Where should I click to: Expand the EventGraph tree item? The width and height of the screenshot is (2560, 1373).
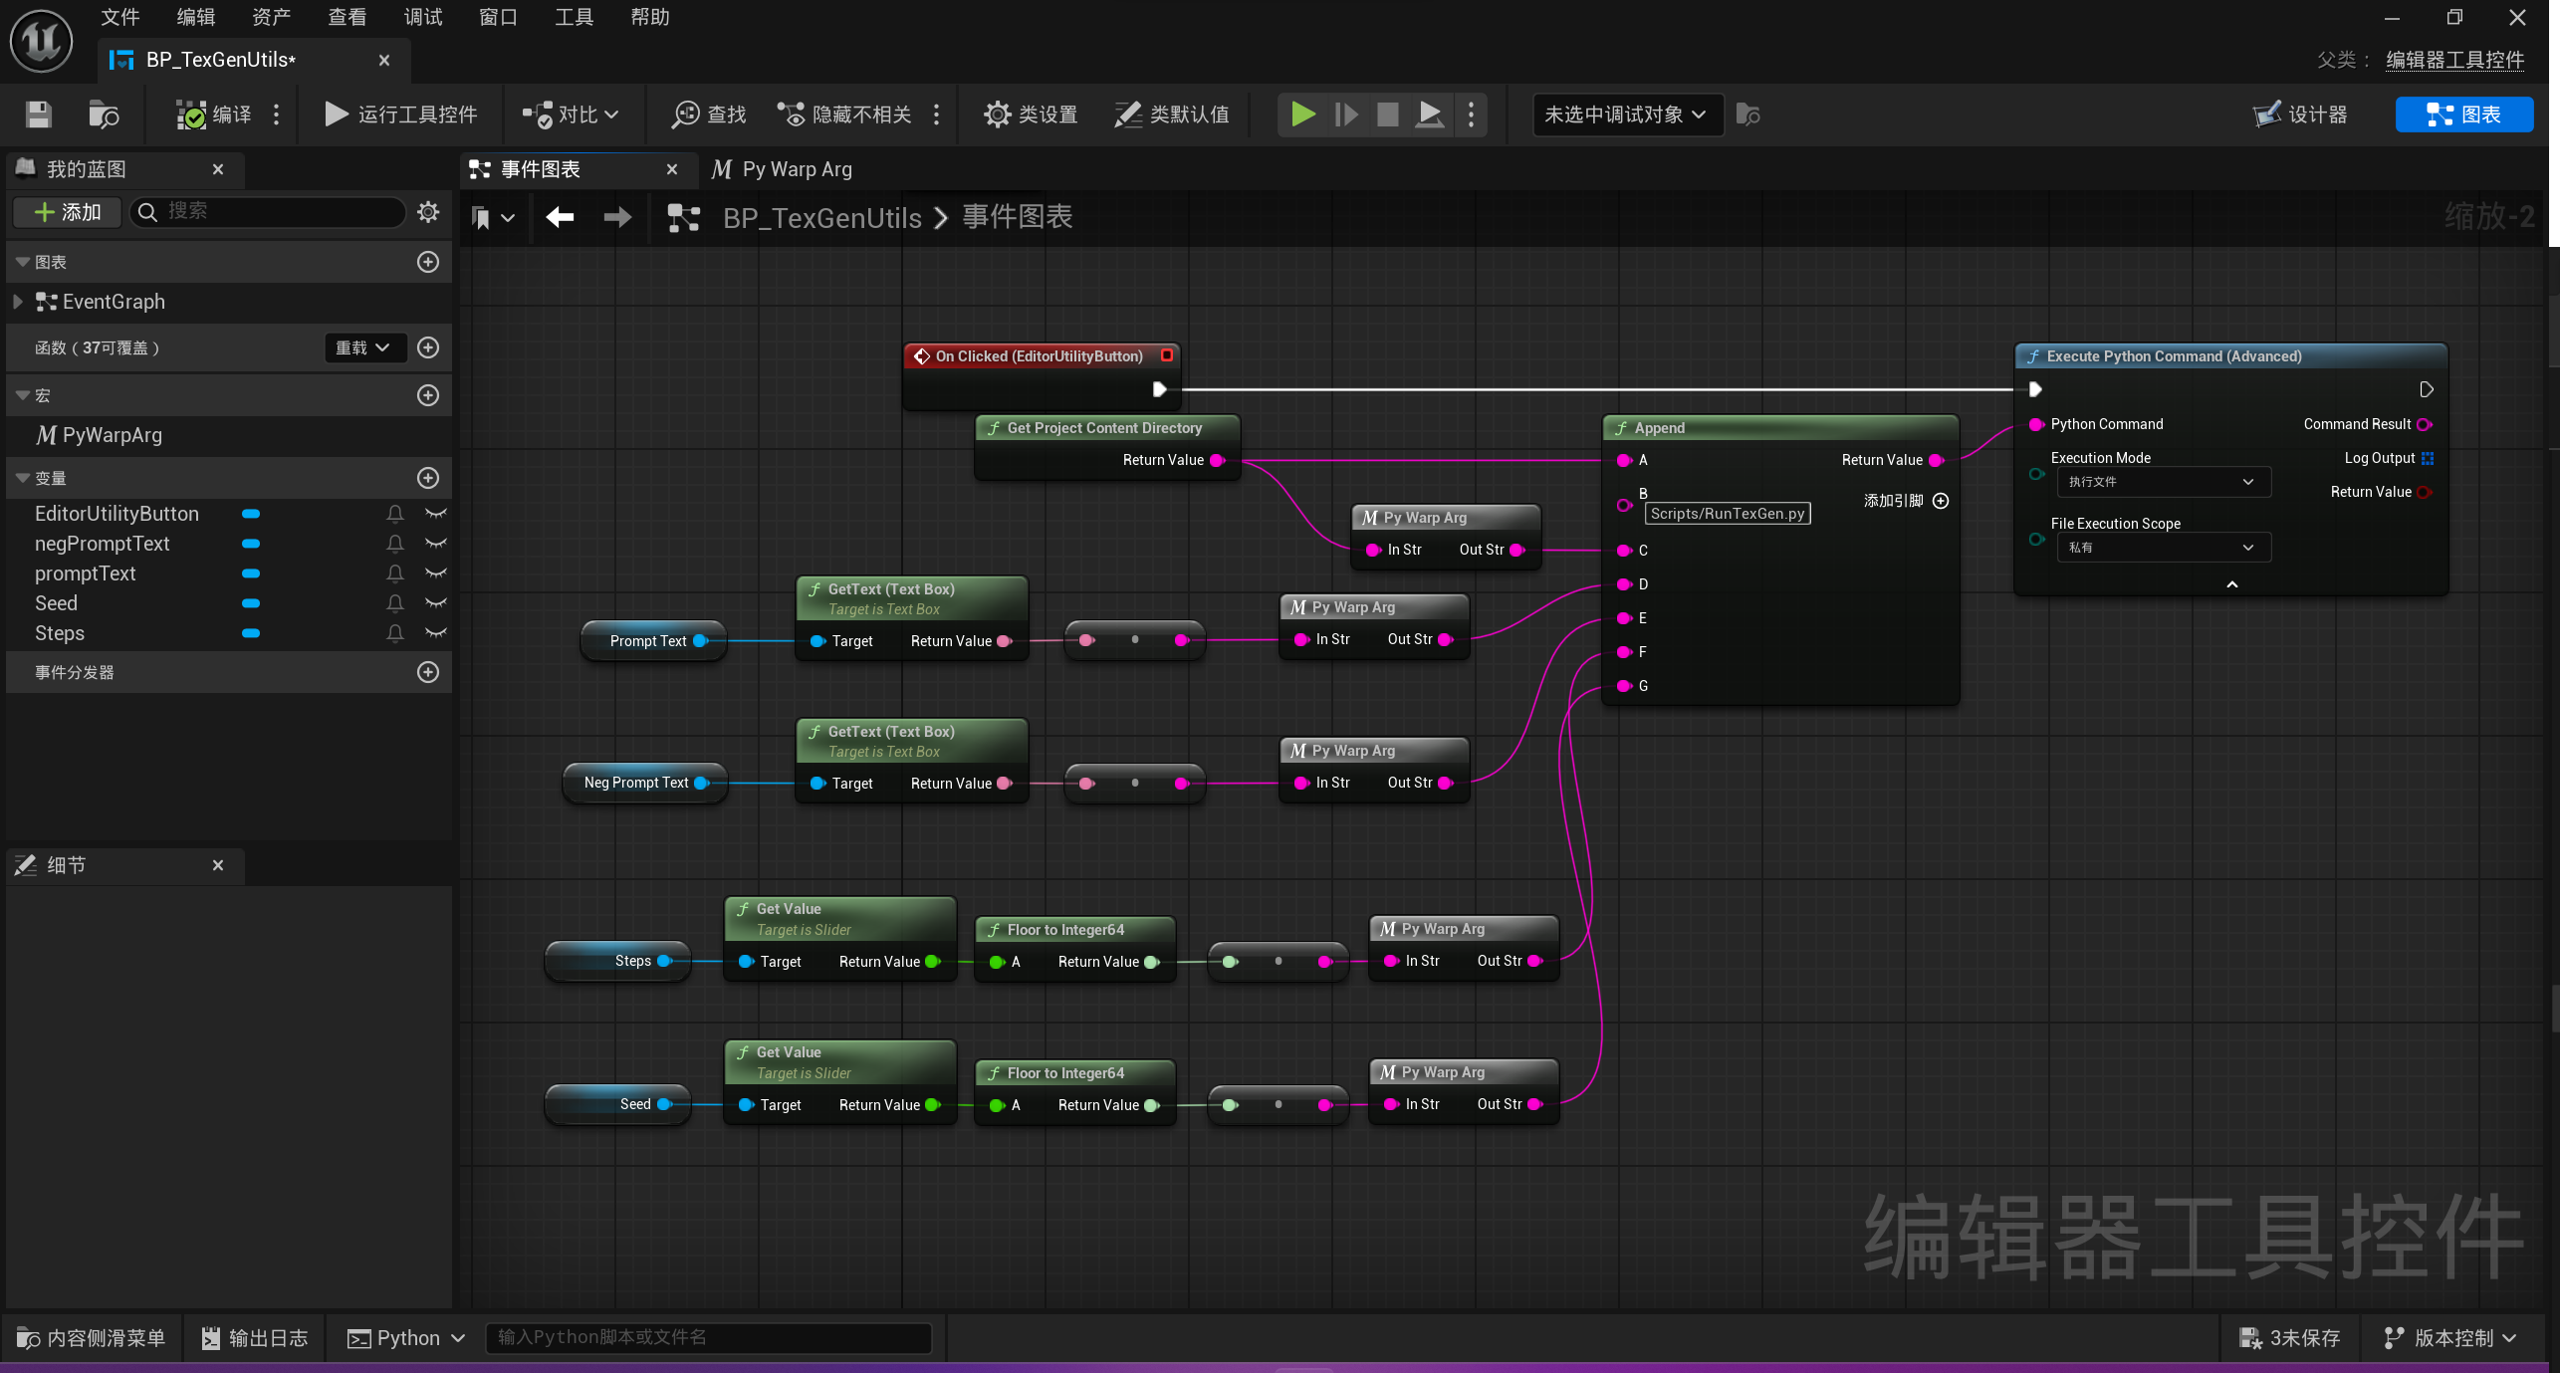pos(18,302)
